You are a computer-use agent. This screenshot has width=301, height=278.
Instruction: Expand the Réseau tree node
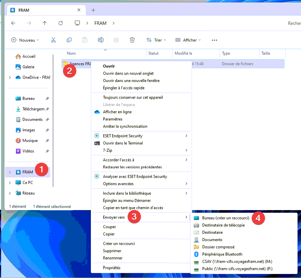10,193
